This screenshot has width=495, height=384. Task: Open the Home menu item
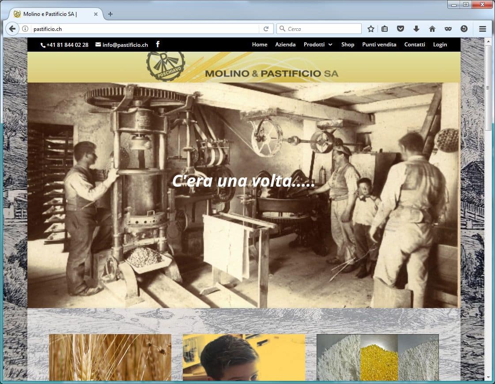[260, 45]
